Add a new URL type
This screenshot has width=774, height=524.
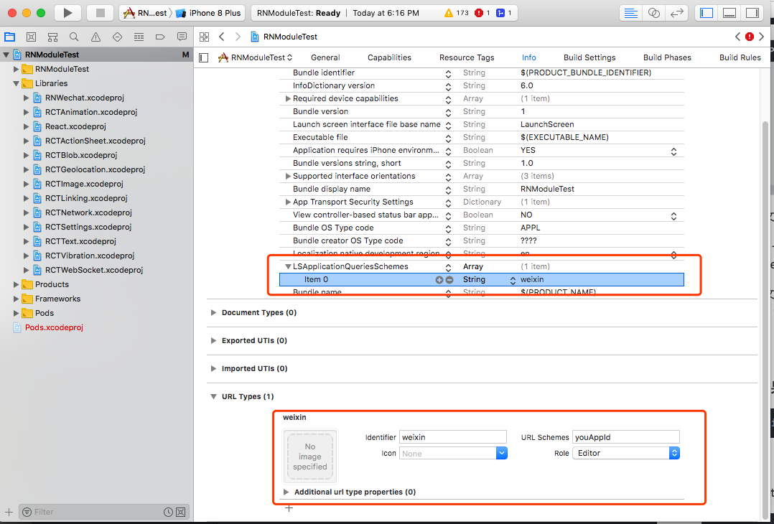[x=289, y=508]
